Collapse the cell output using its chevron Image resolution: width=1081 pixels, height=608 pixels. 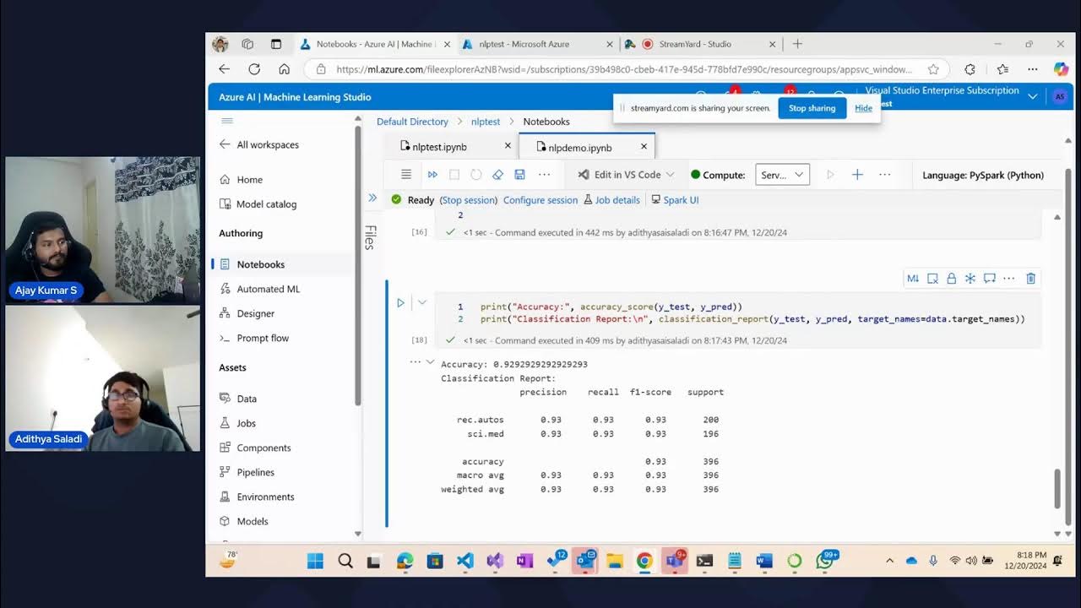click(430, 362)
